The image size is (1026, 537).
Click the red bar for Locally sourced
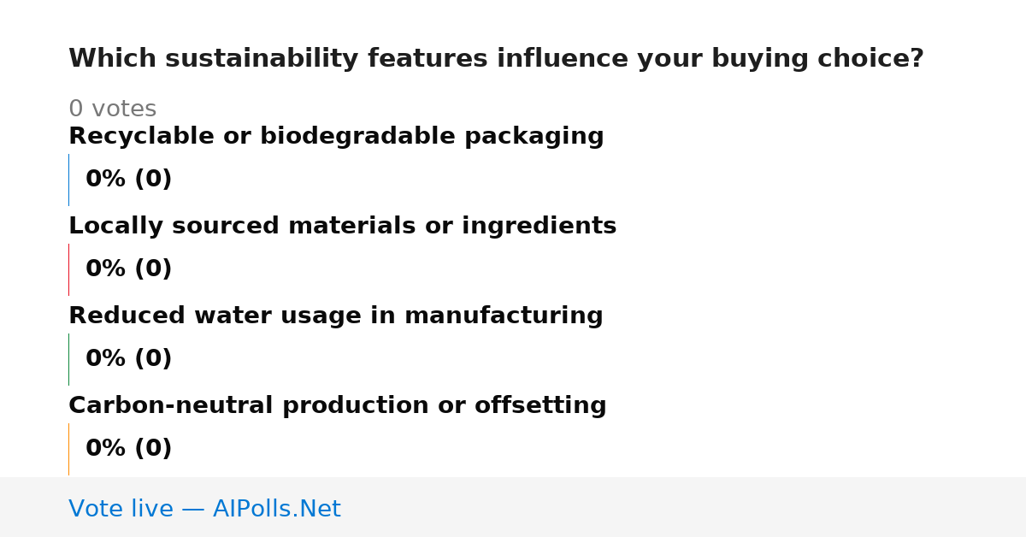pos(68,269)
